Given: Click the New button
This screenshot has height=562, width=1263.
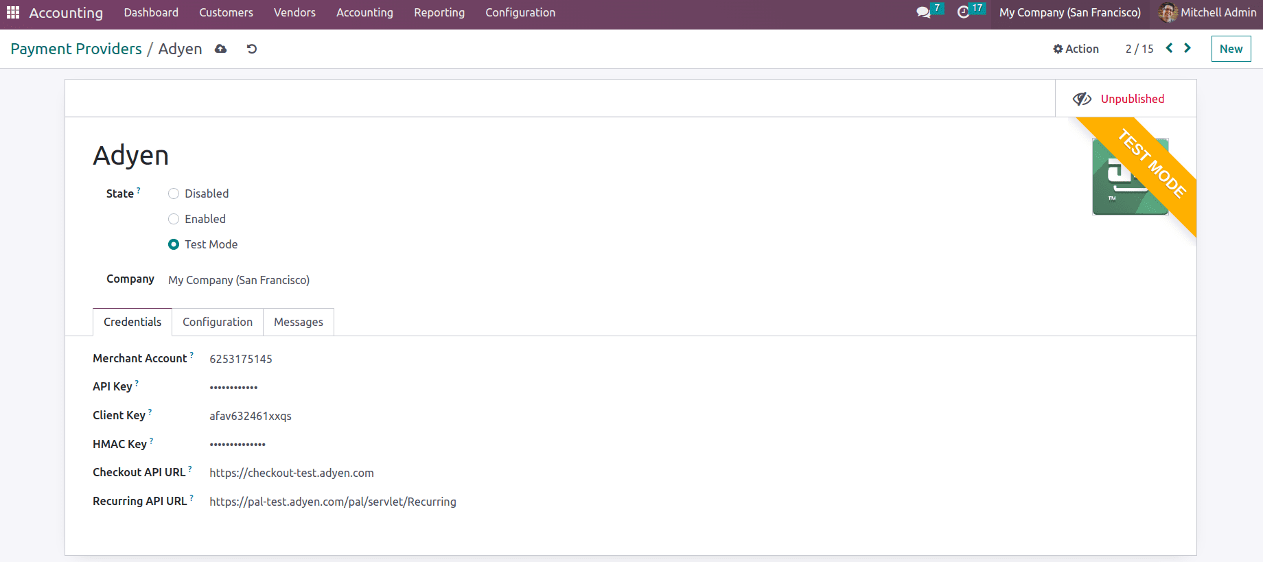Looking at the screenshot, I should pyautogui.click(x=1231, y=49).
